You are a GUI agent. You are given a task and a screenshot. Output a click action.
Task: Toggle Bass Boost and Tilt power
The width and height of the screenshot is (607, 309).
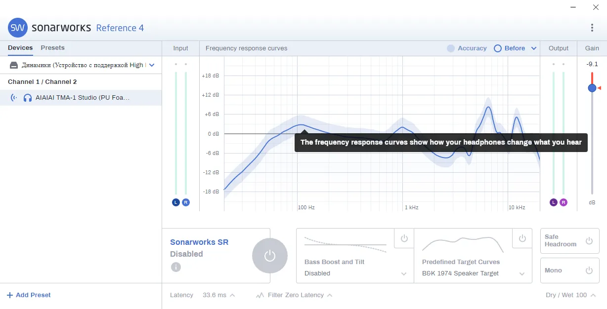click(x=404, y=238)
